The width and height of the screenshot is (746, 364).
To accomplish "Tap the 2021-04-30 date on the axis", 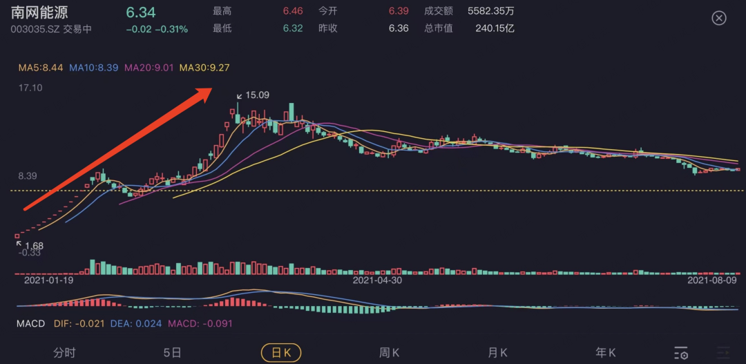I will point(377,280).
